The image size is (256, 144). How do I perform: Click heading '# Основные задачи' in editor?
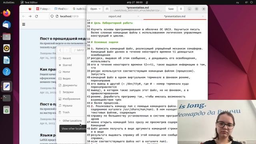tap(105, 42)
